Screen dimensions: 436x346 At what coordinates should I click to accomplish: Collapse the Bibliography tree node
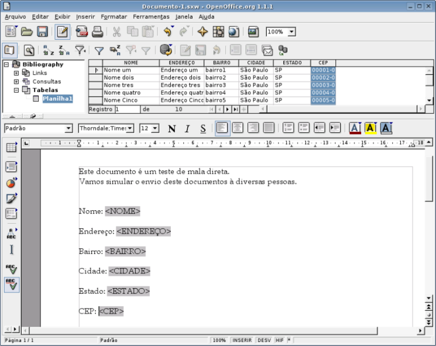[x=6, y=64]
